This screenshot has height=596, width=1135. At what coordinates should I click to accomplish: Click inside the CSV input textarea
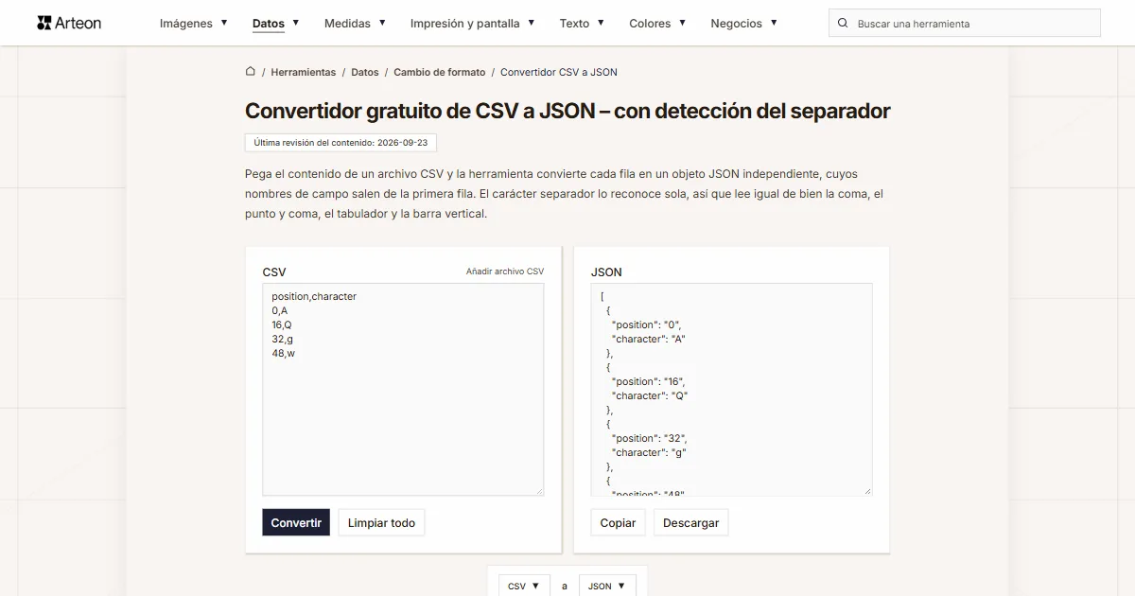click(403, 389)
